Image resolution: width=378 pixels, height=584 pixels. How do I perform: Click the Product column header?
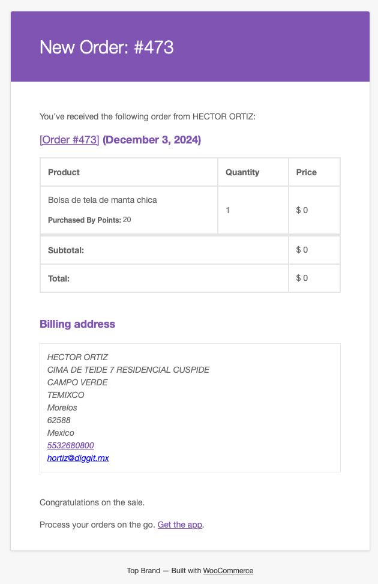(x=64, y=172)
